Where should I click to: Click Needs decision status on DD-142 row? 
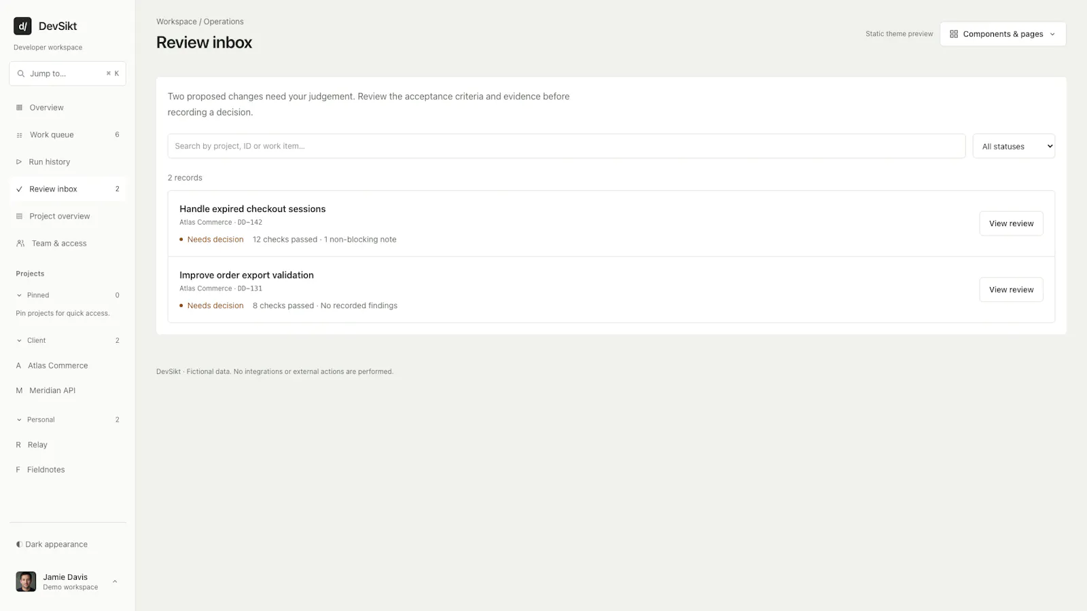click(x=211, y=240)
